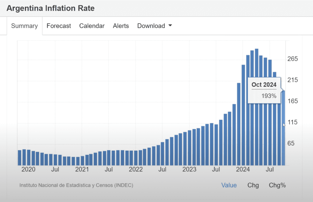Open the Forecast tab
The height and width of the screenshot is (202, 313).
tap(59, 26)
